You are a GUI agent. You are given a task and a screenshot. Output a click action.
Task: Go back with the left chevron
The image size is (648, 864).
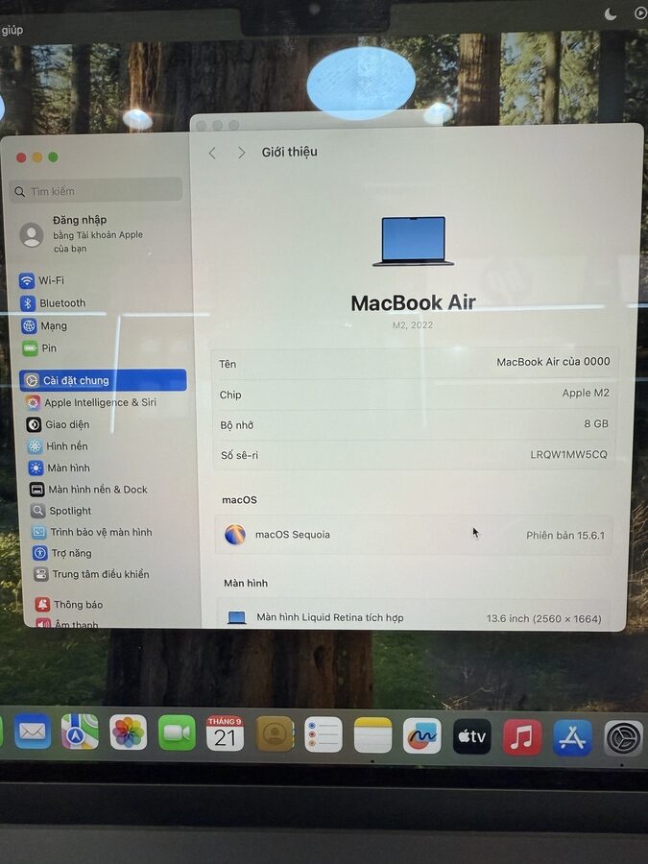[x=213, y=154]
